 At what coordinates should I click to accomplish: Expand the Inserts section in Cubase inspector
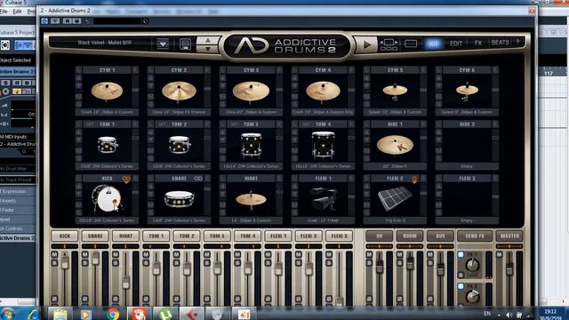pyautogui.click(x=18, y=201)
